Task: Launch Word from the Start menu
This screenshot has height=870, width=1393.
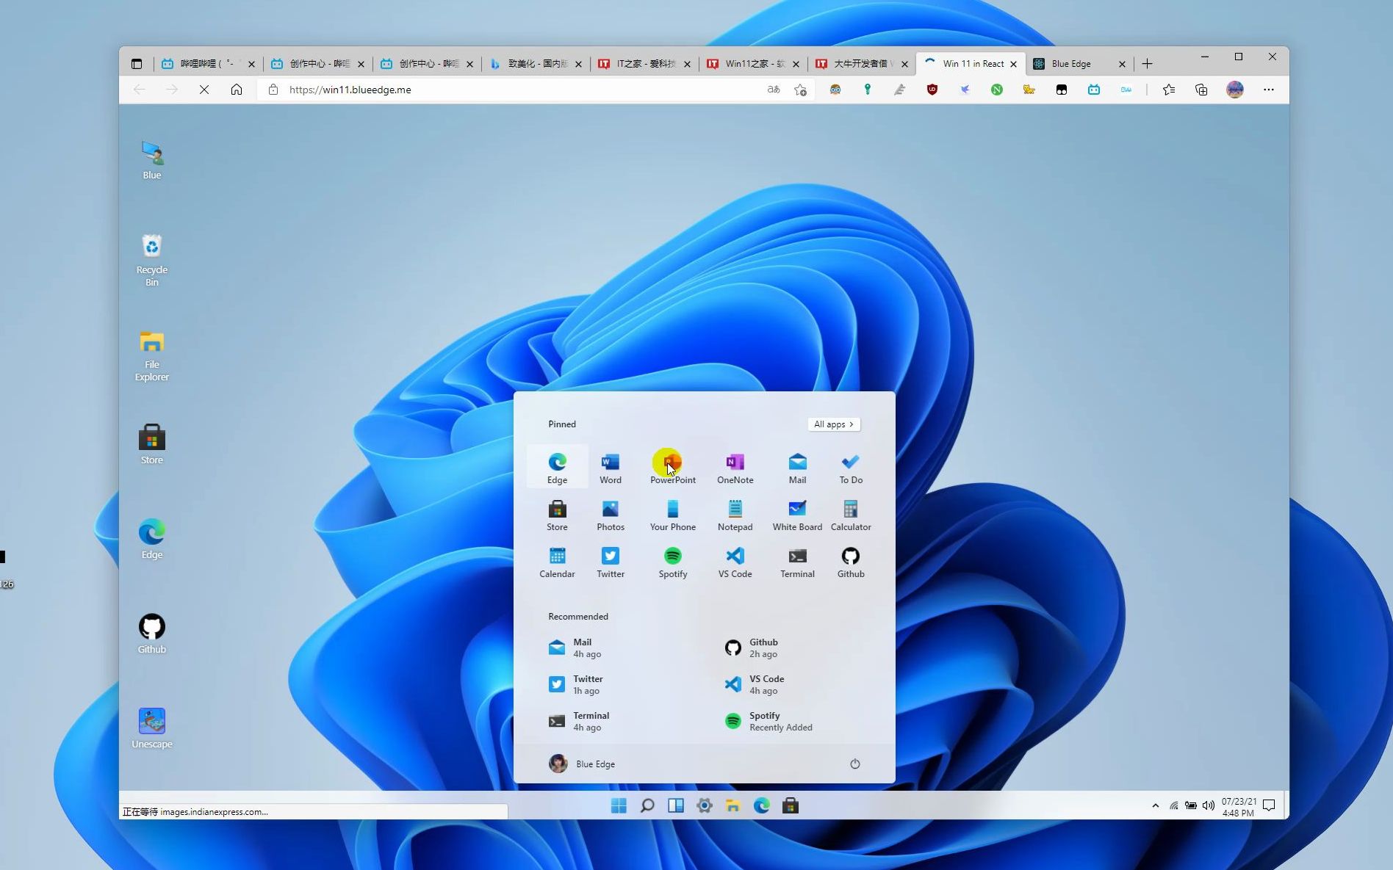Action: coord(610,467)
